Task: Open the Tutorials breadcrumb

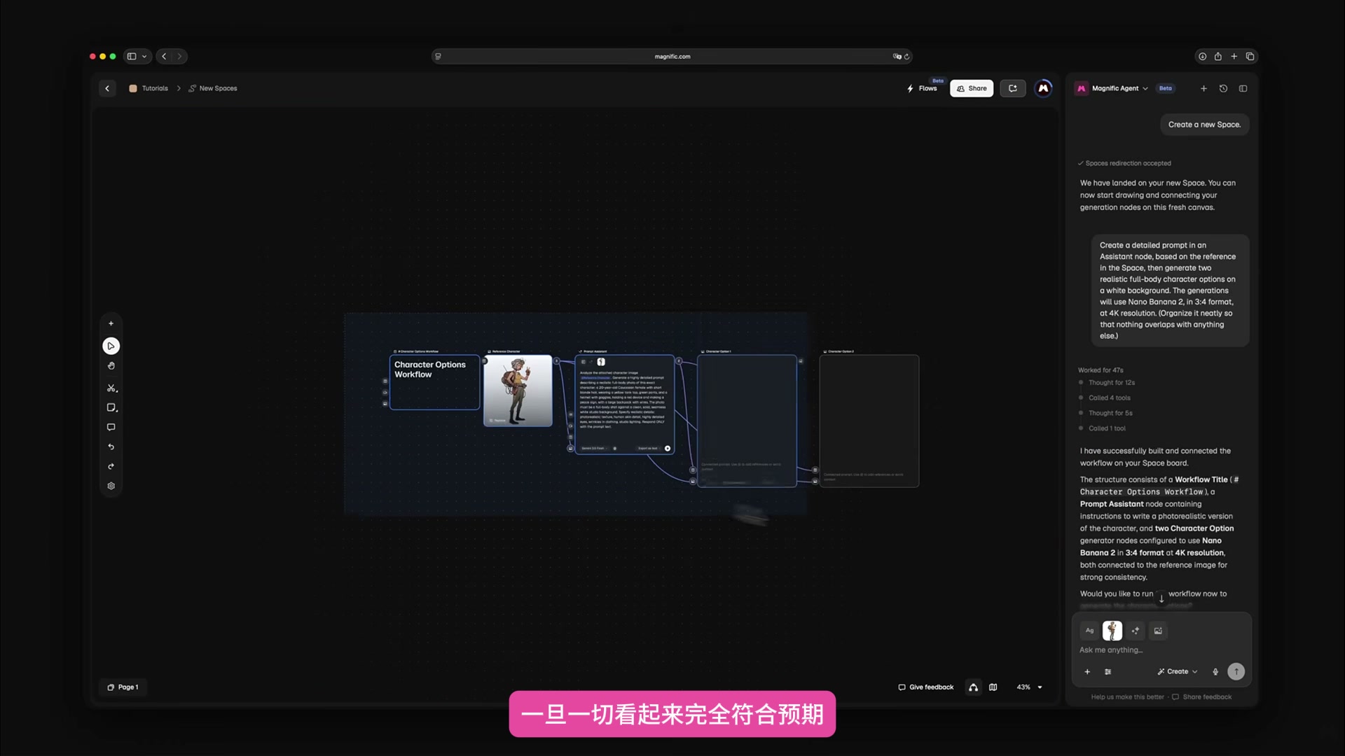Action: coord(149,88)
